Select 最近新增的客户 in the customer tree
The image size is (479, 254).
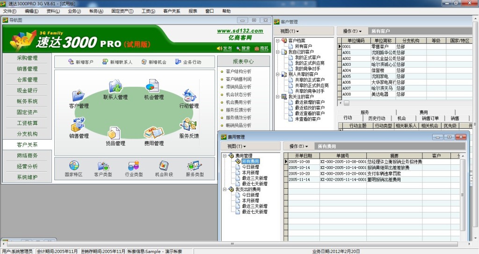(310, 102)
